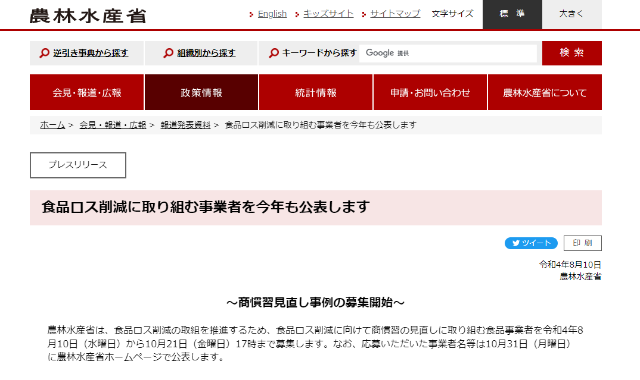Switch text size to 大きく
The image size is (640, 380).
coord(571,14)
